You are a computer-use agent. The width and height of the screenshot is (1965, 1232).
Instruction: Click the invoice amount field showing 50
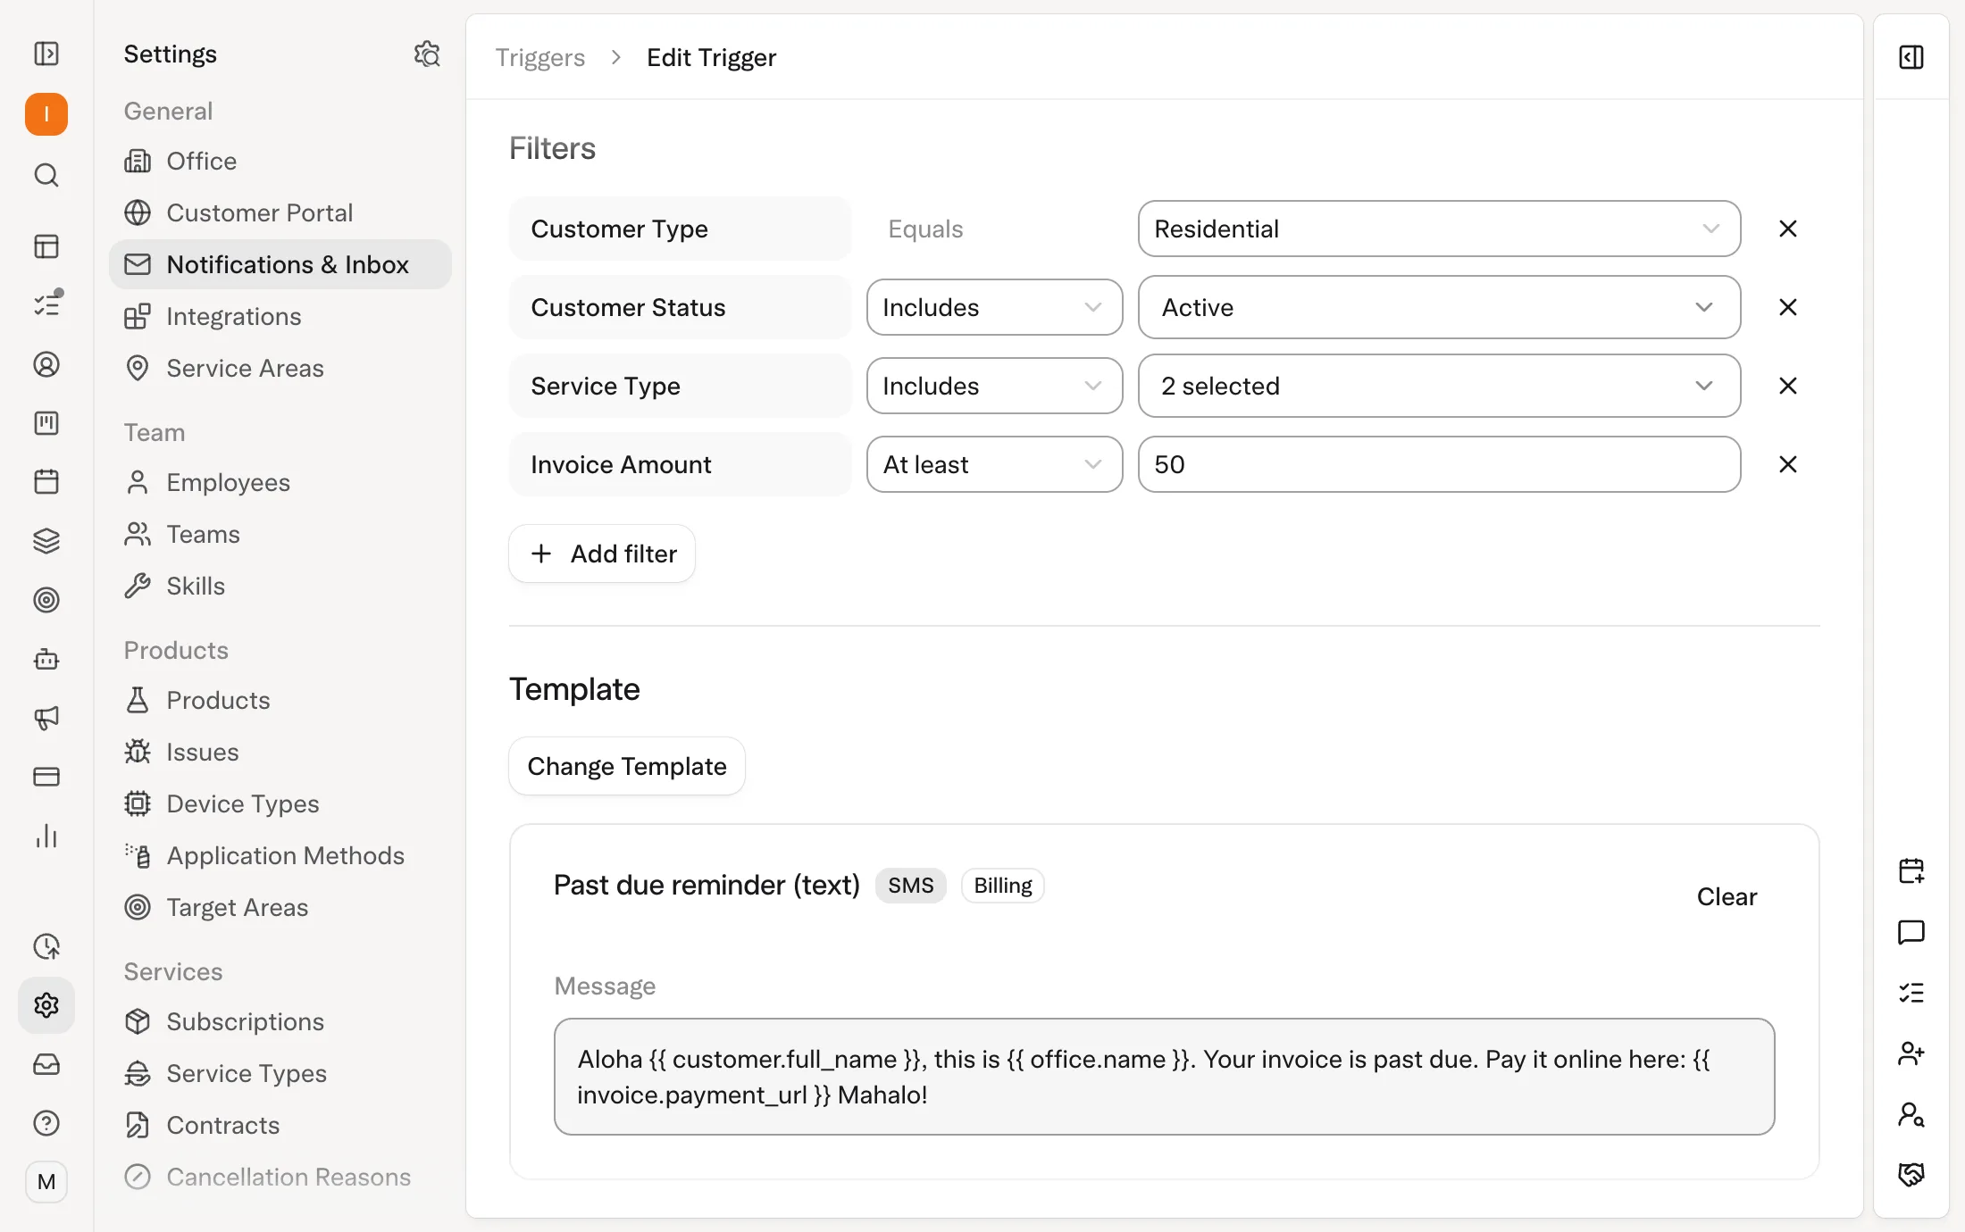click(x=1439, y=464)
